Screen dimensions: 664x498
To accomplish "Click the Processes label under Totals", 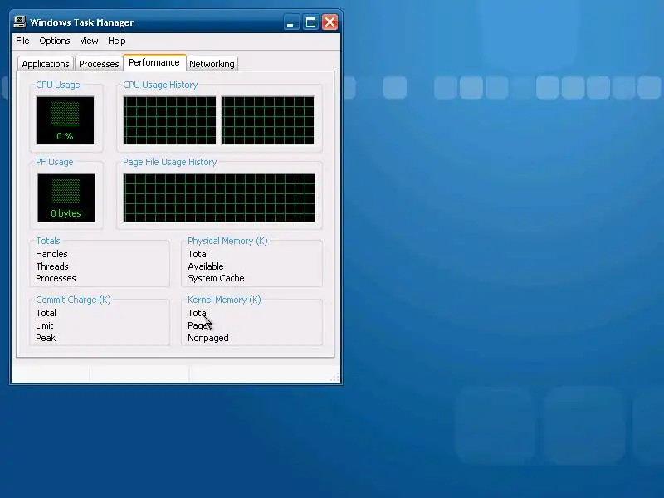I will click(56, 278).
